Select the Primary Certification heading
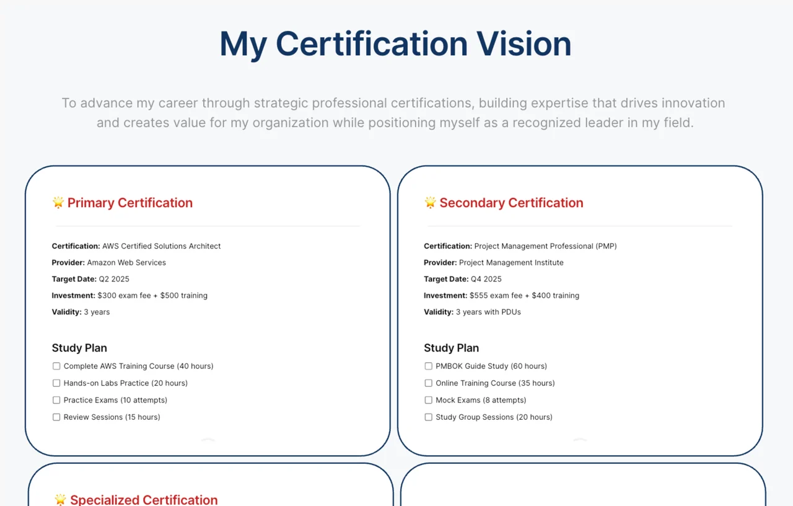Screen dimensions: 793x506 point(130,203)
